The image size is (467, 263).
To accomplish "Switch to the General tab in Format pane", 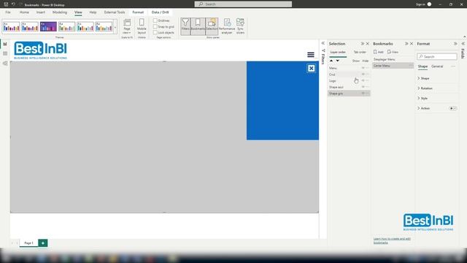I will (437, 66).
